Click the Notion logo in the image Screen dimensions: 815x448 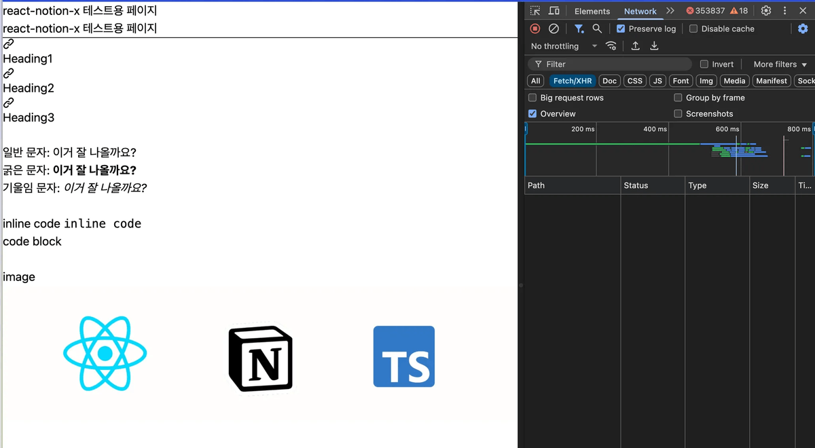(x=261, y=358)
